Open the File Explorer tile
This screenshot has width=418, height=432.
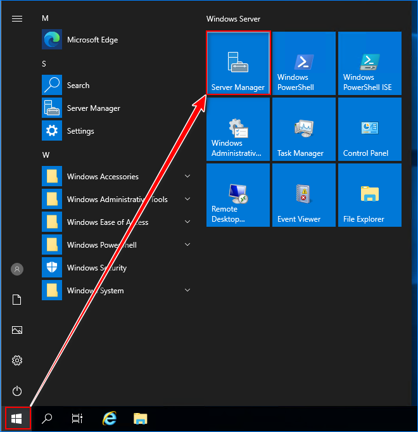coord(370,195)
